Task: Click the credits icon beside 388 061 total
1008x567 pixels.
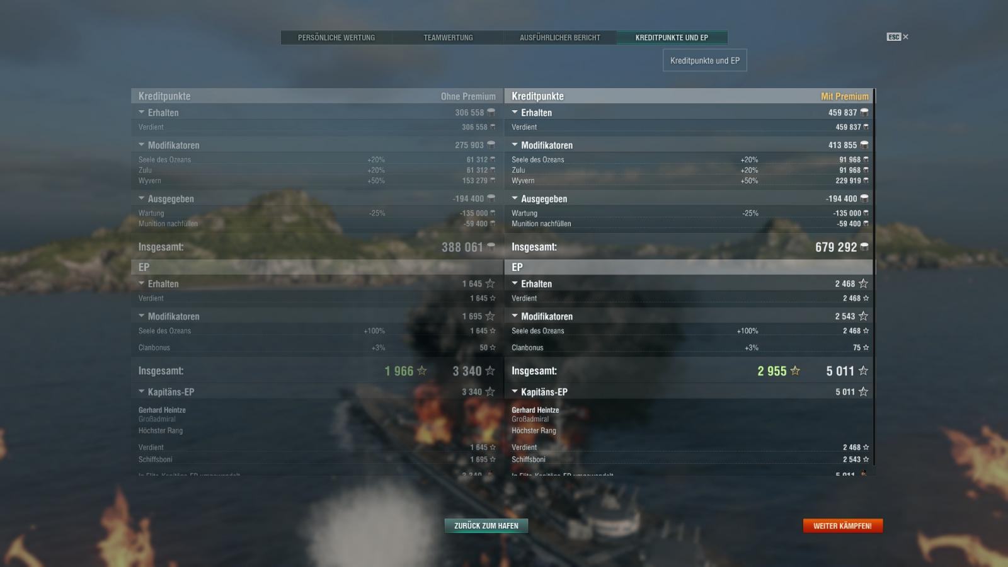Action: [491, 247]
